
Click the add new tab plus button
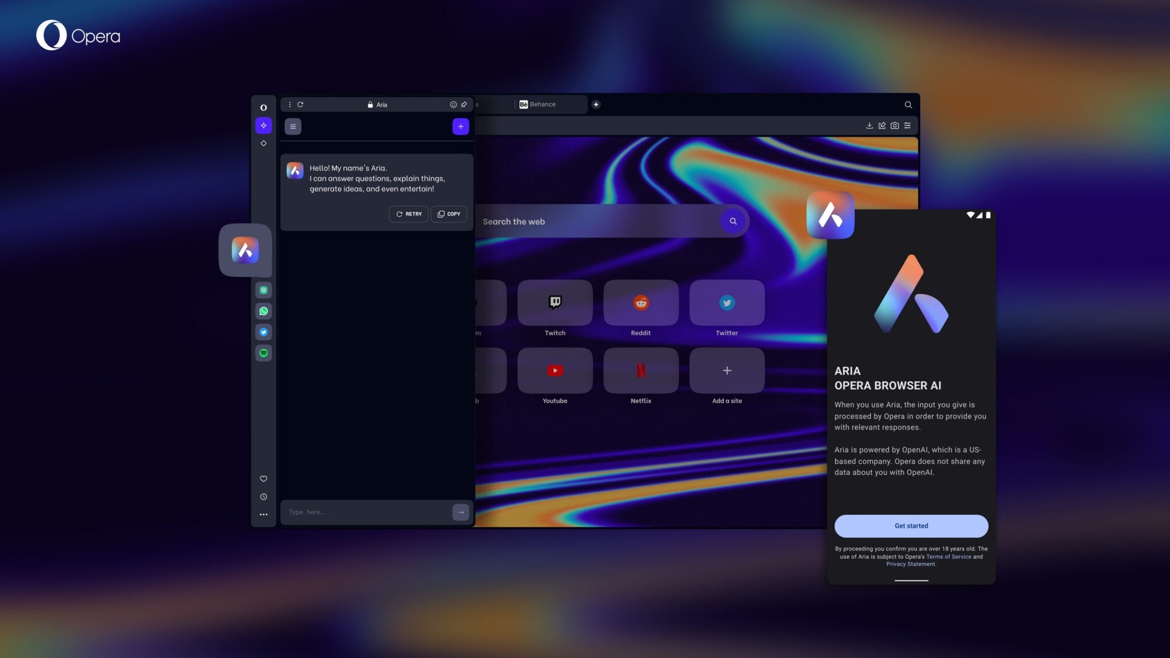coord(596,104)
